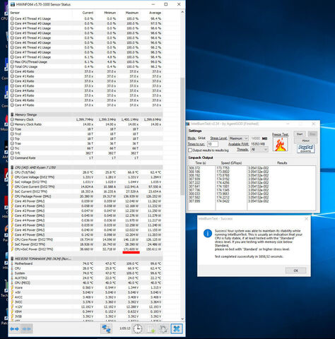Click PayPal Donate badge in IntelBurnTest
Screen dimensions: 335x339
(306, 148)
